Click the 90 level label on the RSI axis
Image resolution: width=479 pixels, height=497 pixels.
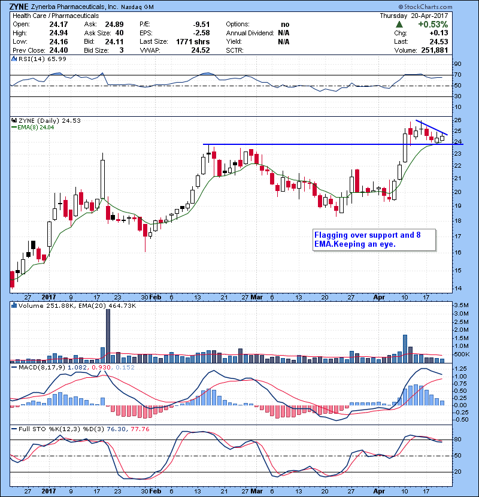click(x=458, y=64)
